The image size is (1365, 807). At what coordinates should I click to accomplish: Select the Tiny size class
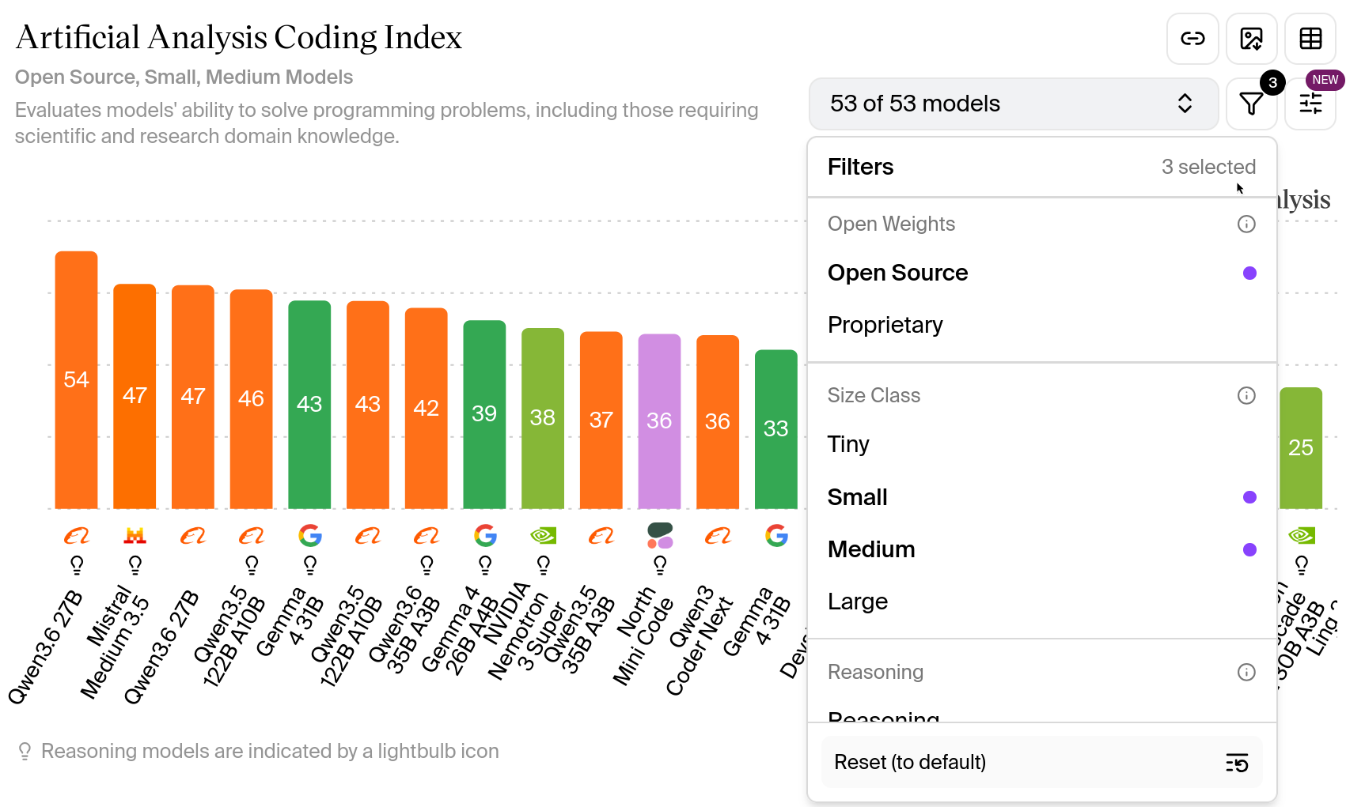tap(1042, 444)
